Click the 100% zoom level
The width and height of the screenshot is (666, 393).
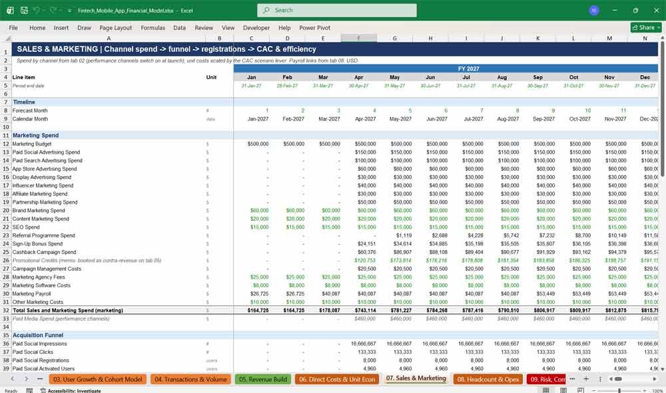click(657, 390)
